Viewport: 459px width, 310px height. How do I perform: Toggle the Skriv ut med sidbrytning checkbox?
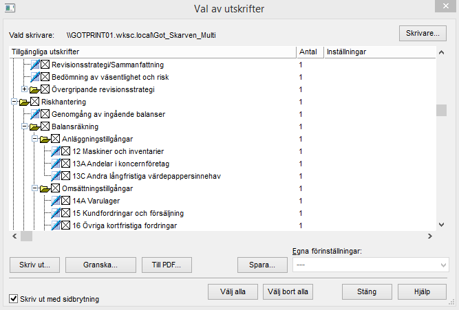coord(13,299)
